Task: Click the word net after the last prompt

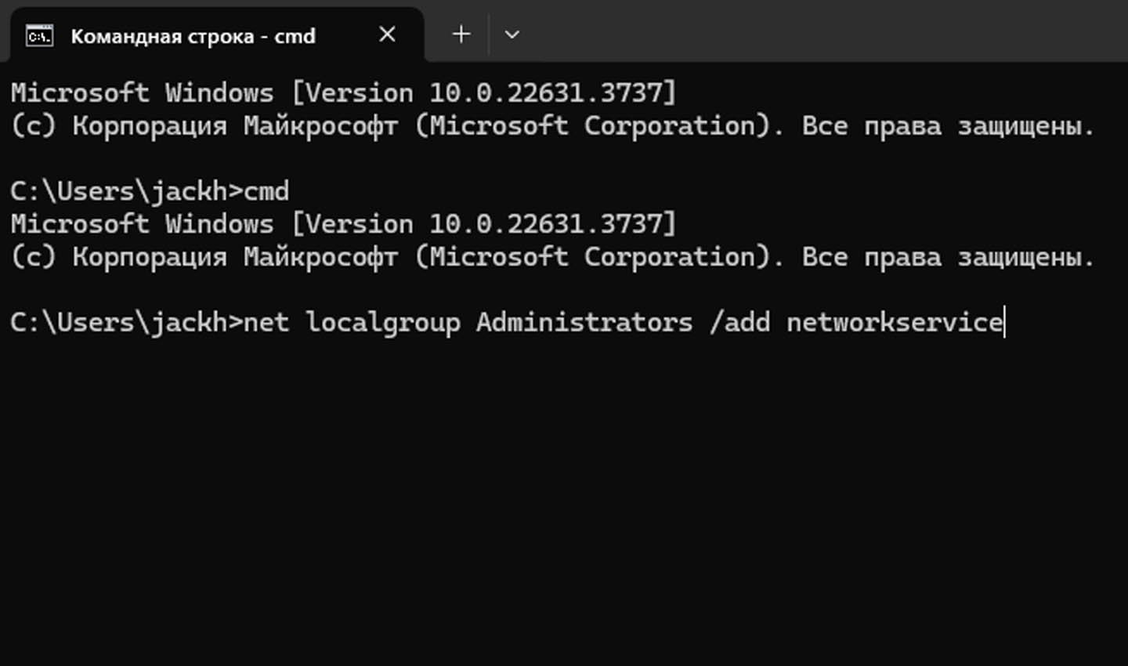Action: (266, 323)
